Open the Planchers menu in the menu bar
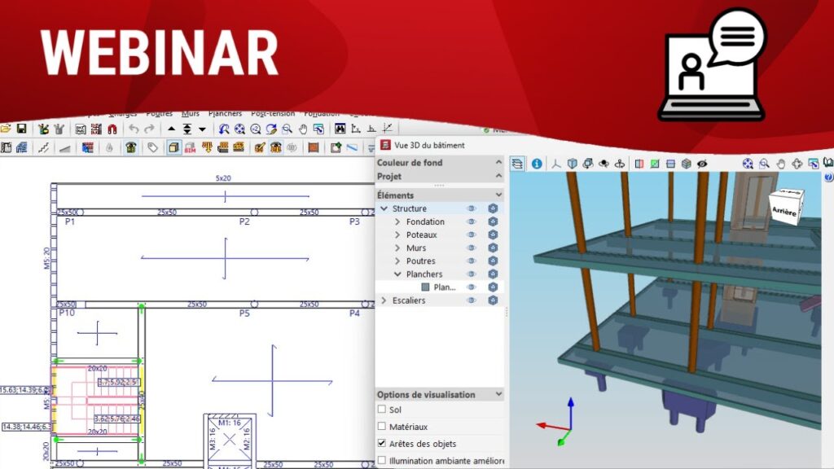 point(226,114)
